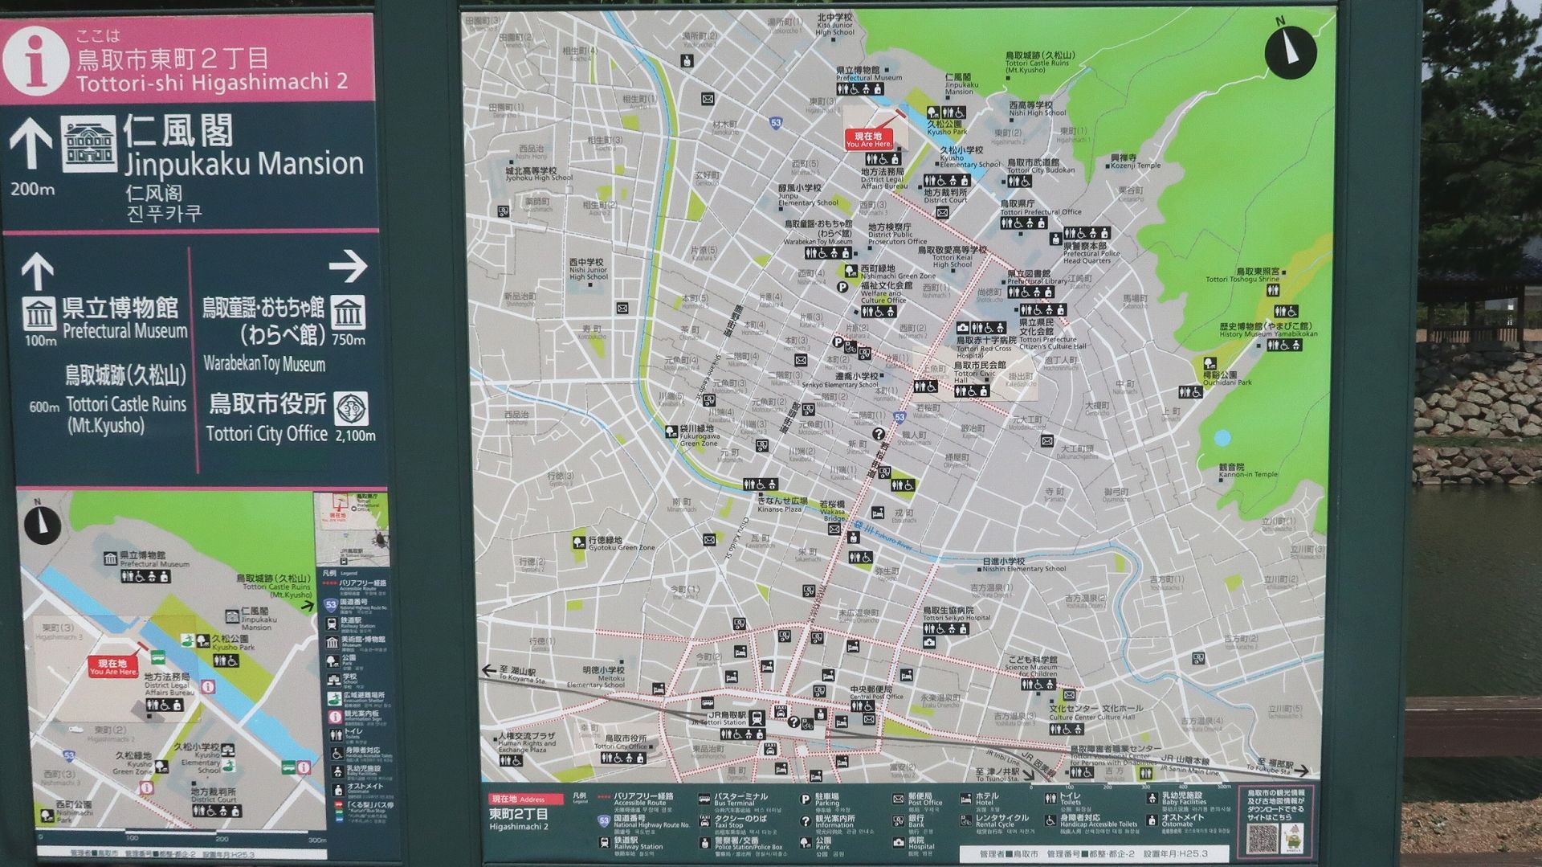The image size is (1542, 867).
Task: Click 'Nisshin Elementary School' label on the map
Action: coord(1024,569)
